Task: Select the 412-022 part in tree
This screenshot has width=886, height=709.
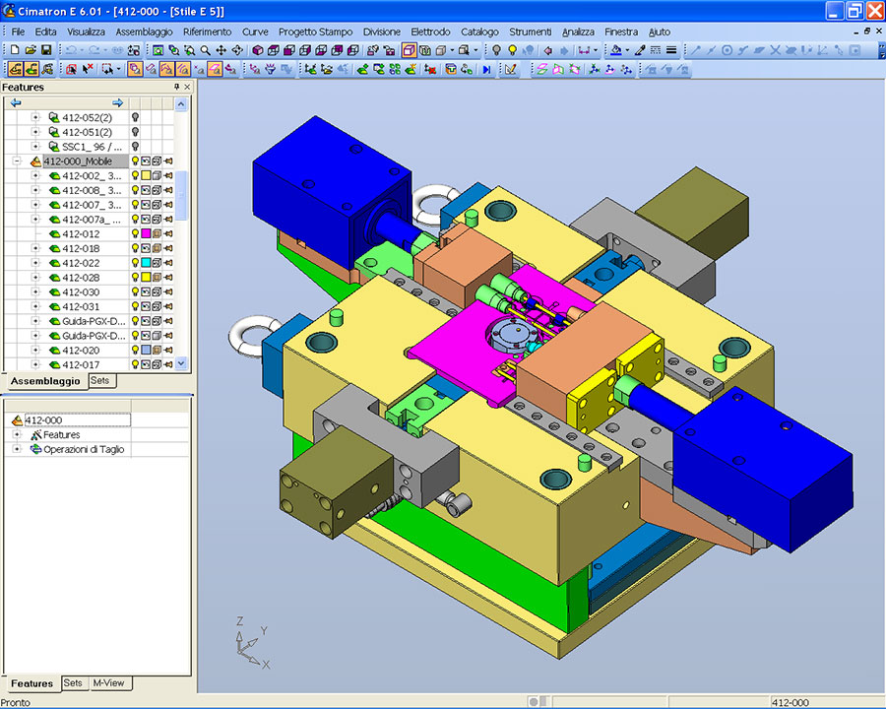Action: tap(81, 264)
